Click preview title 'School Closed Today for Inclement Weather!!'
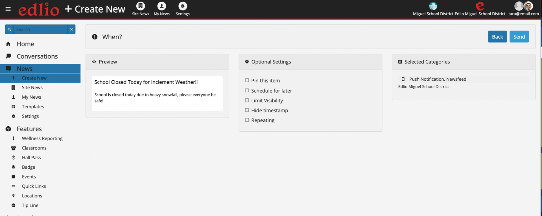The image size is (542, 216). coord(146,82)
